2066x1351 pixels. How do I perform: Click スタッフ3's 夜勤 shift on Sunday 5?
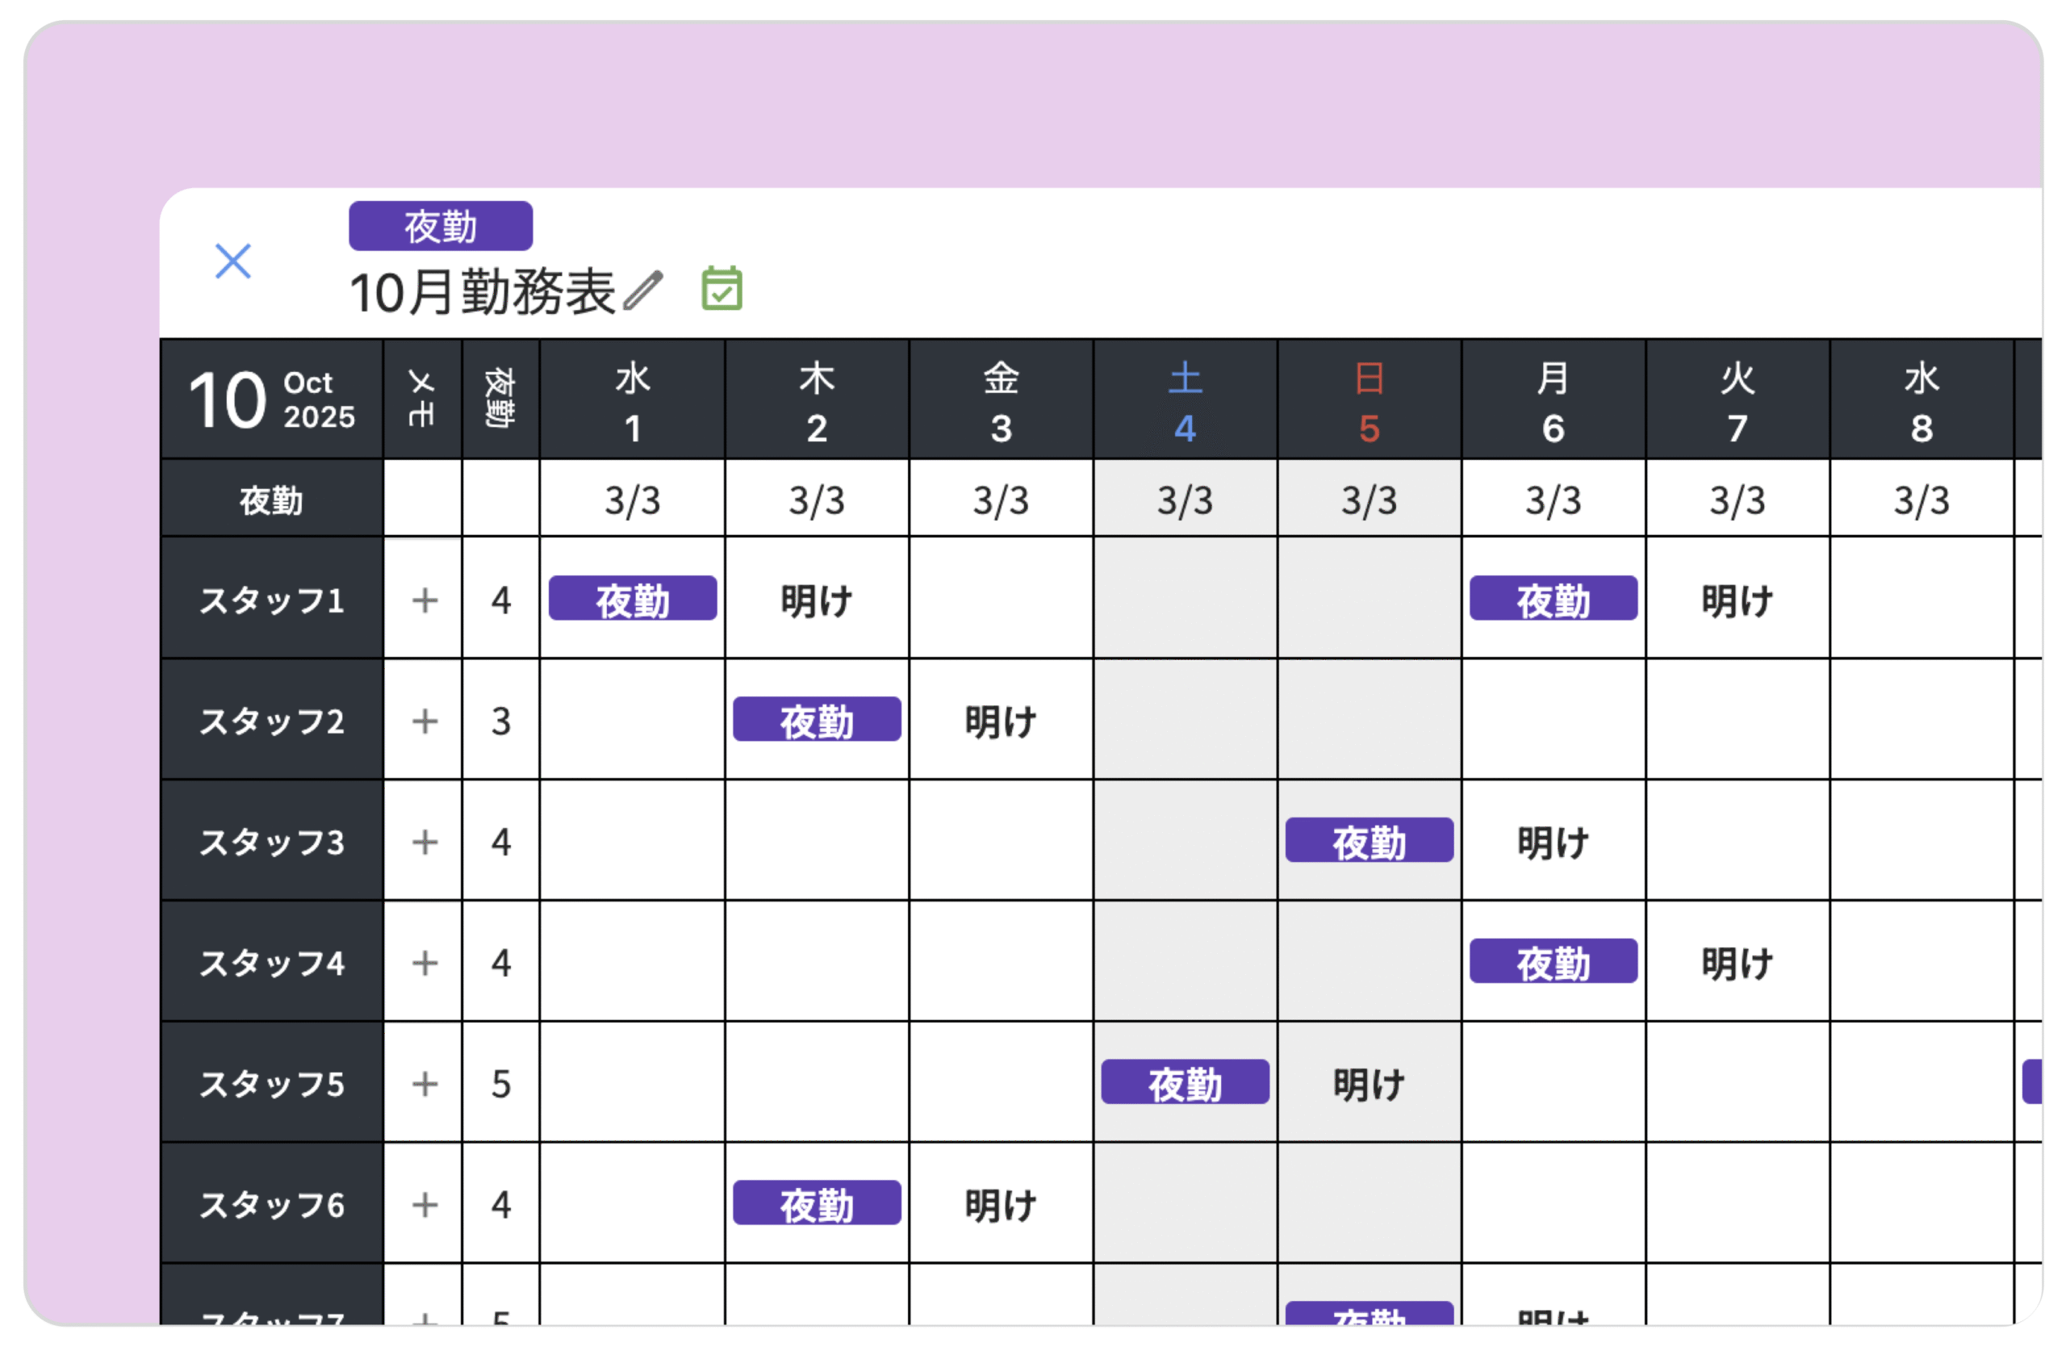tap(1368, 840)
